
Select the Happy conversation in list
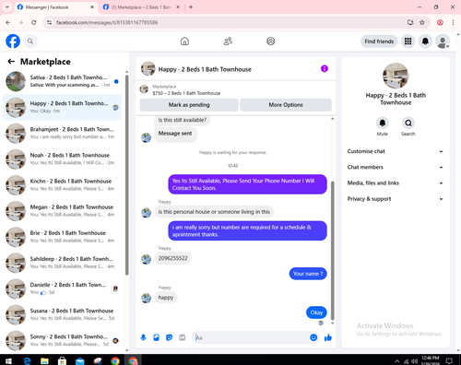(x=62, y=107)
